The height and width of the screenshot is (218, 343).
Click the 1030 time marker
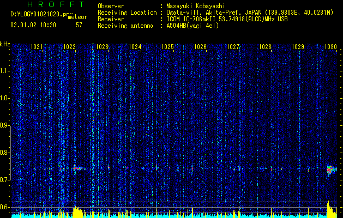[x=330, y=46]
